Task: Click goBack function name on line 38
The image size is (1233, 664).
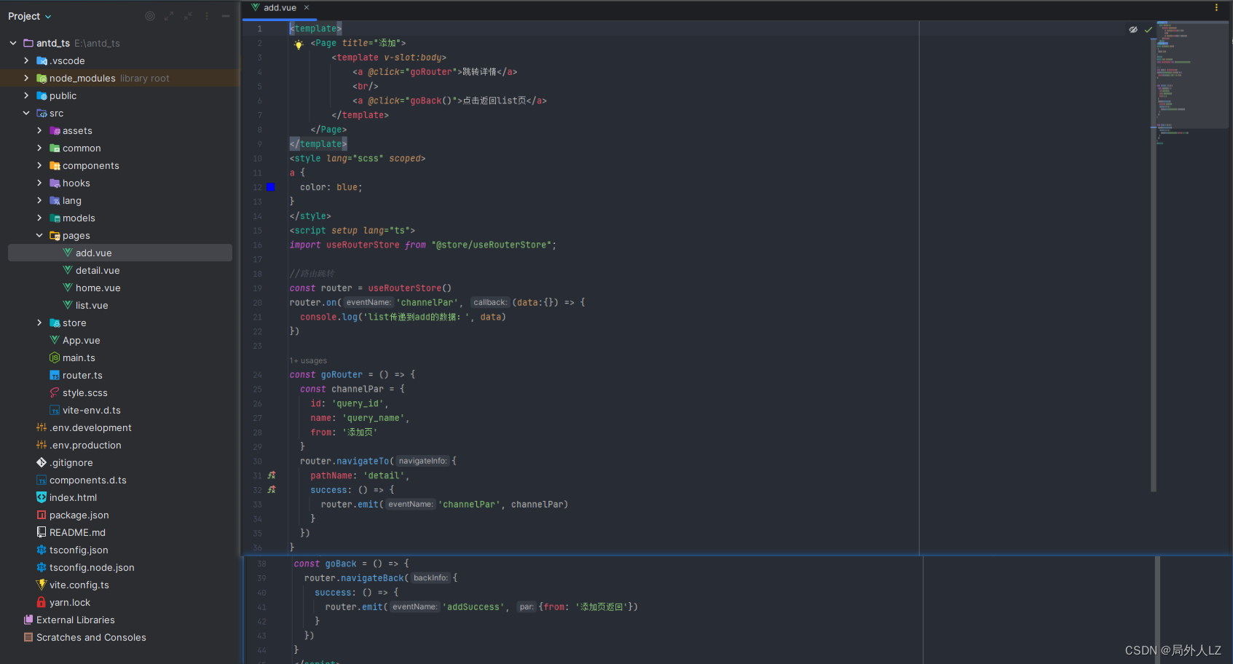Action: [341, 564]
